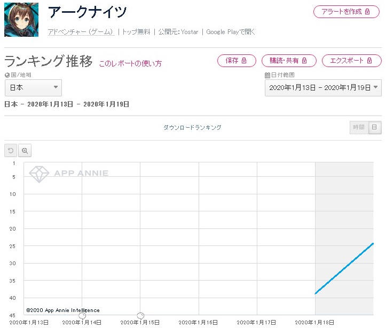This screenshot has width=386, height=328.
Task: Open the Google Playで開く link
Action: click(x=231, y=32)
